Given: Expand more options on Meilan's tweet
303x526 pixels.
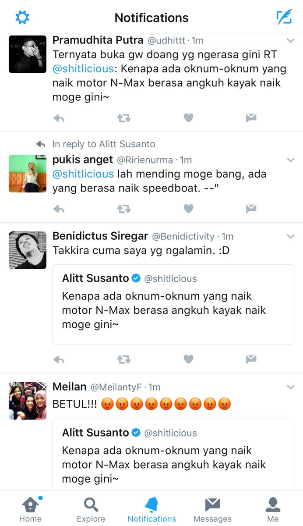Looking at the screenshot, I should [290, 387].
